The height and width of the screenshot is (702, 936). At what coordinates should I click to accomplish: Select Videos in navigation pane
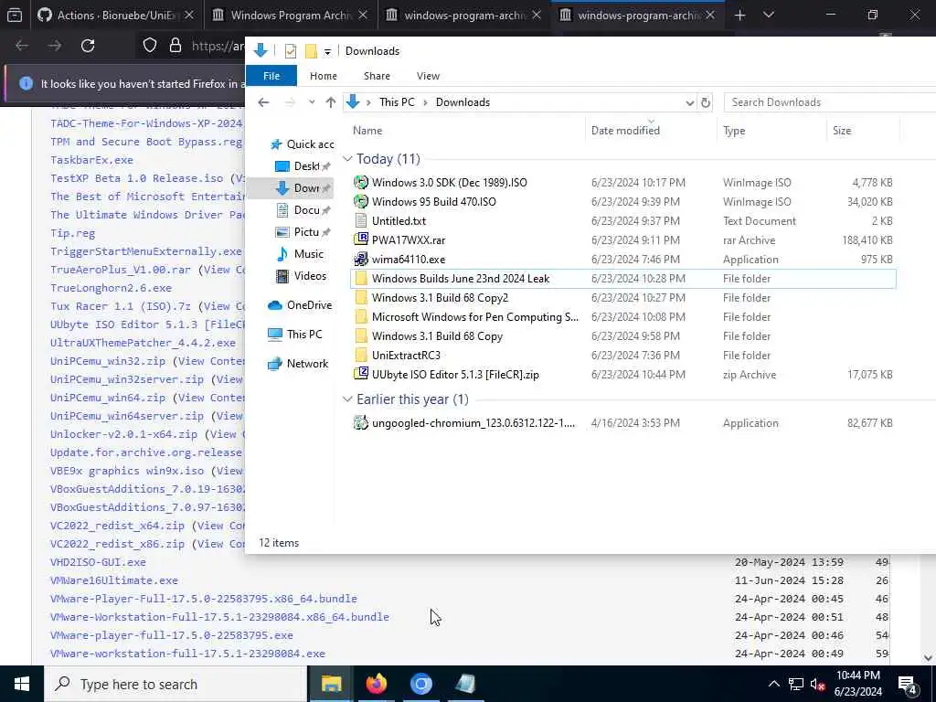(301, 276)
